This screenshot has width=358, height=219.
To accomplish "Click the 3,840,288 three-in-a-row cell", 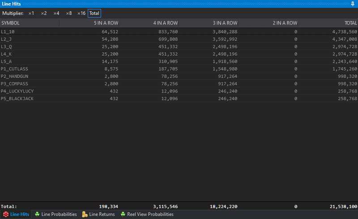I will click(x=225, y=32).
